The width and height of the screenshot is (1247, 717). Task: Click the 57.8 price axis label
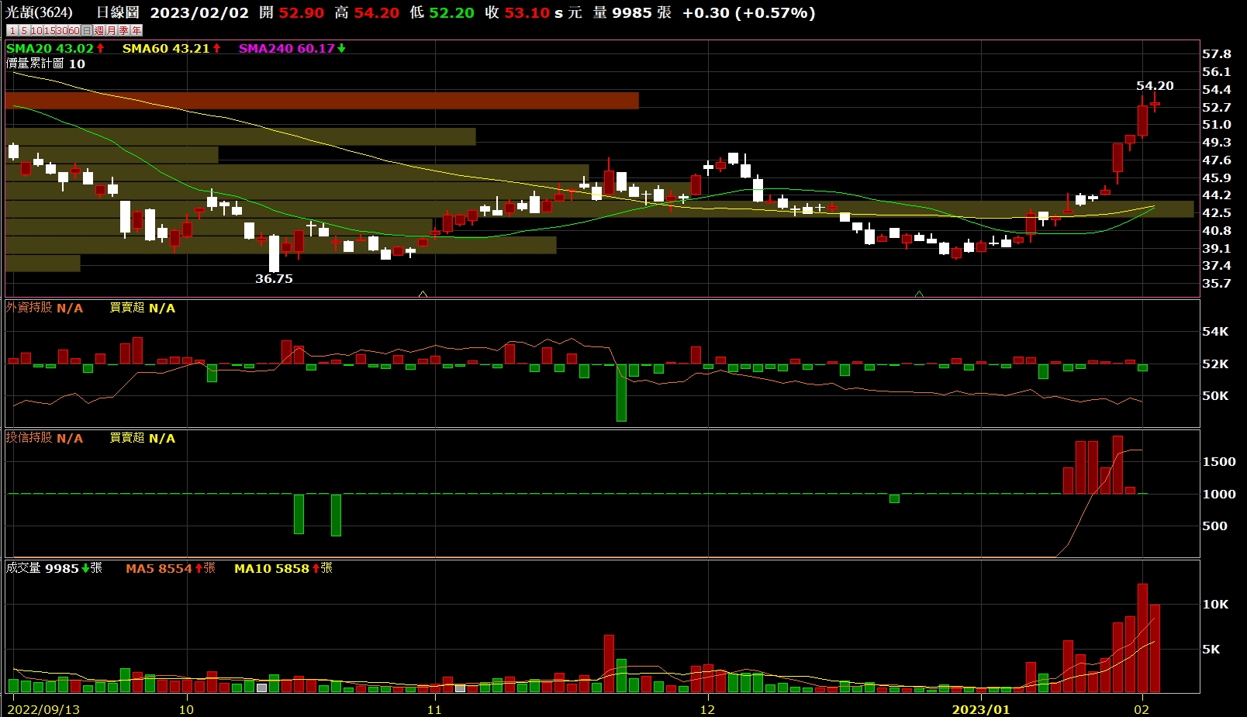point(1217,54)
